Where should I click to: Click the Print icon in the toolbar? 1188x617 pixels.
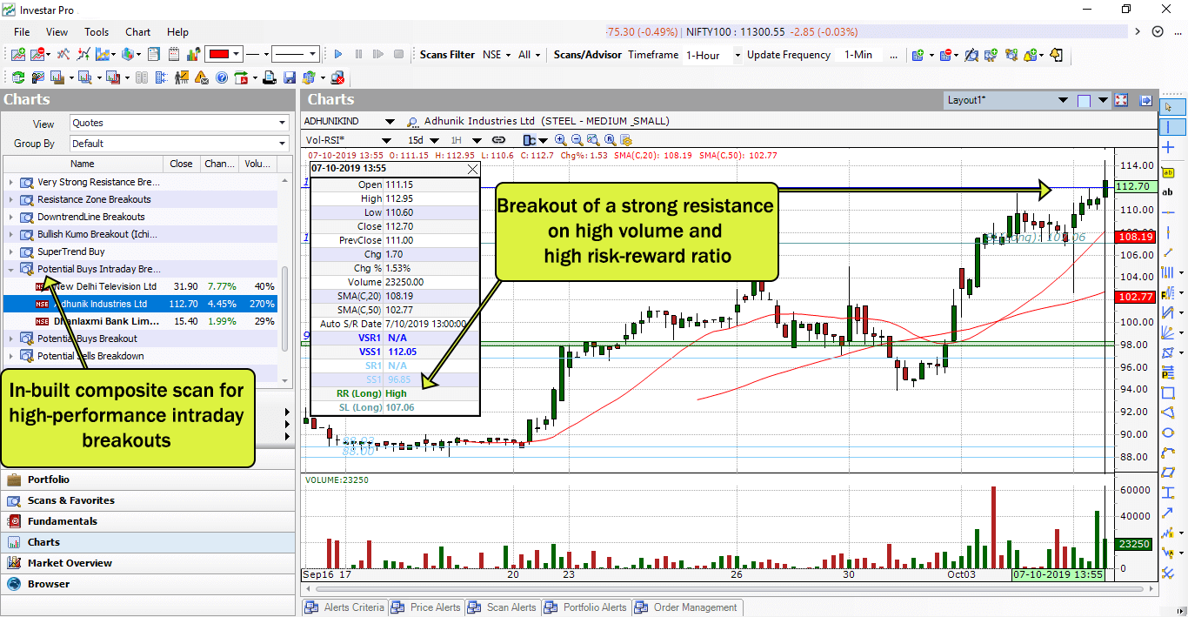point(269,76)
